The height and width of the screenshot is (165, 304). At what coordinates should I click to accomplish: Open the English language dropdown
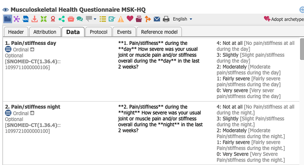tap(182, 19)
